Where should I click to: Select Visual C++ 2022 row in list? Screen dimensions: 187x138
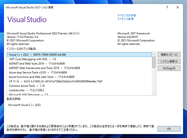[x=79, y=55]
